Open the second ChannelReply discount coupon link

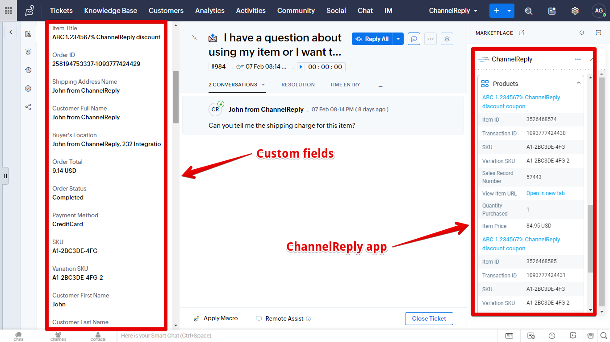point(521,244)
